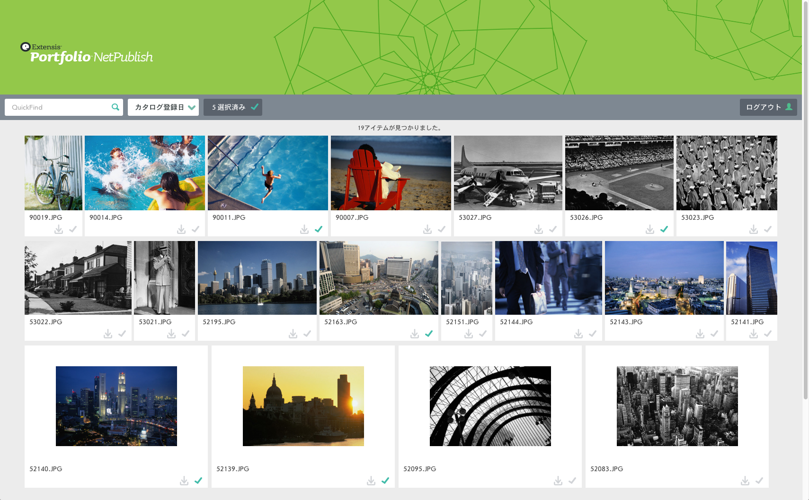Download the 52195.JPG image
Viewport: 809px width, 500px height.
[x=293, y=334]
